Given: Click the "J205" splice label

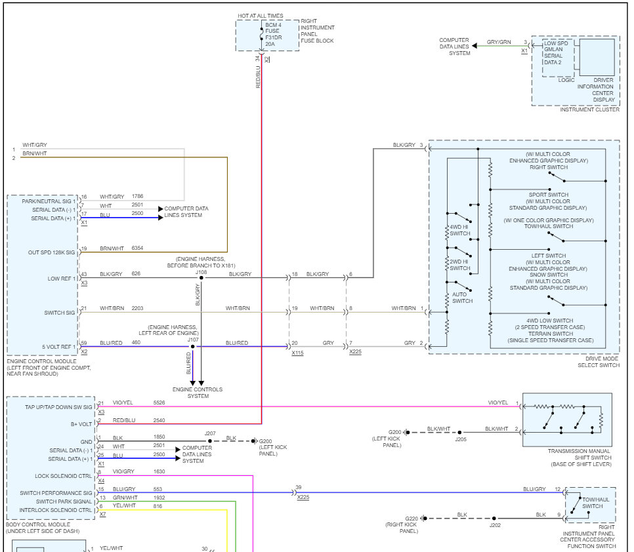Looking at the screenshot, I should click(461, 439).
